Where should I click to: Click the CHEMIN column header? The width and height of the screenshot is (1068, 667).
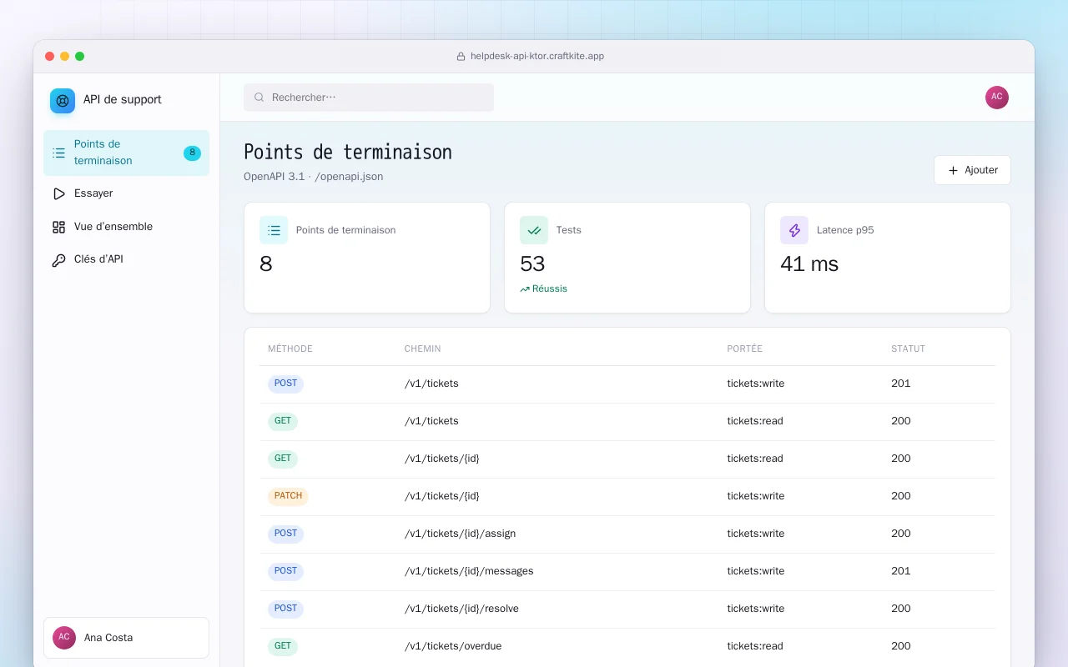click(423, 349)
